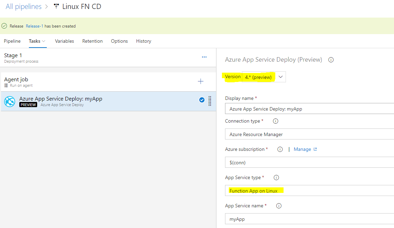This screenshot has width=394, height=228.
Task: Click the Azure subscription info icon
Action: coord(280,149)
